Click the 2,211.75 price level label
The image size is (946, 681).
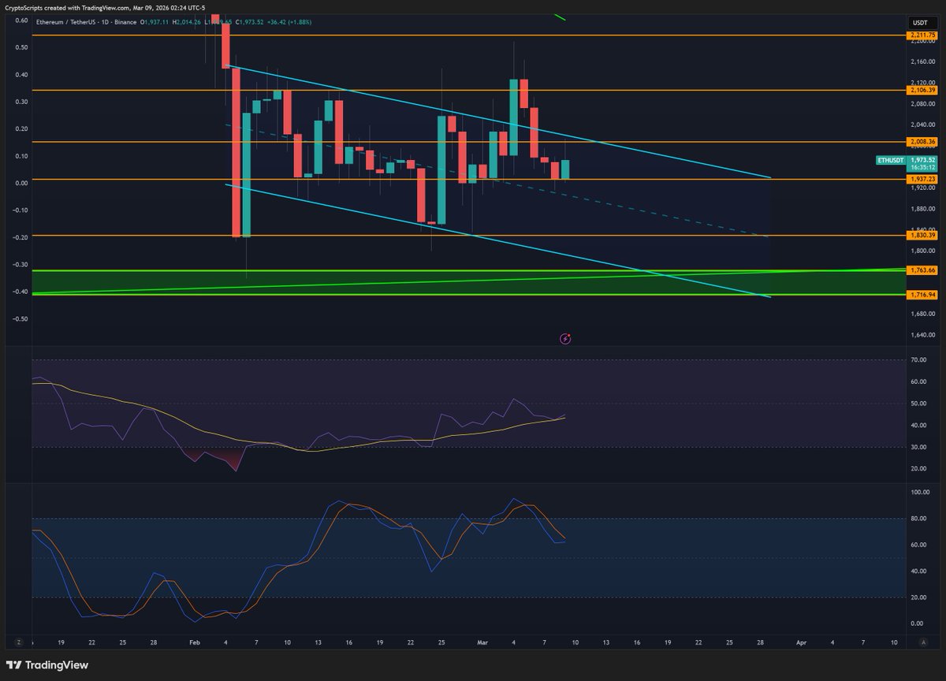click(922, 35)
